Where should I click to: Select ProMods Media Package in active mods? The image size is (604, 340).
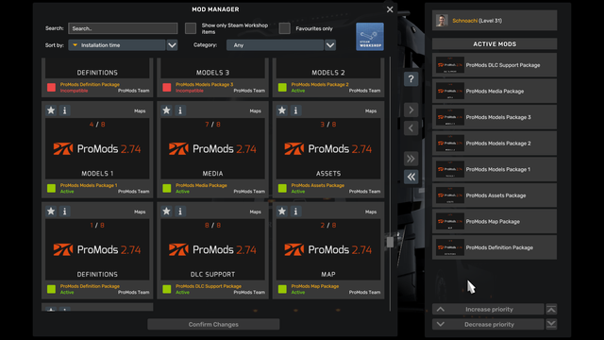pyautogui.click(x=495, y=92)
